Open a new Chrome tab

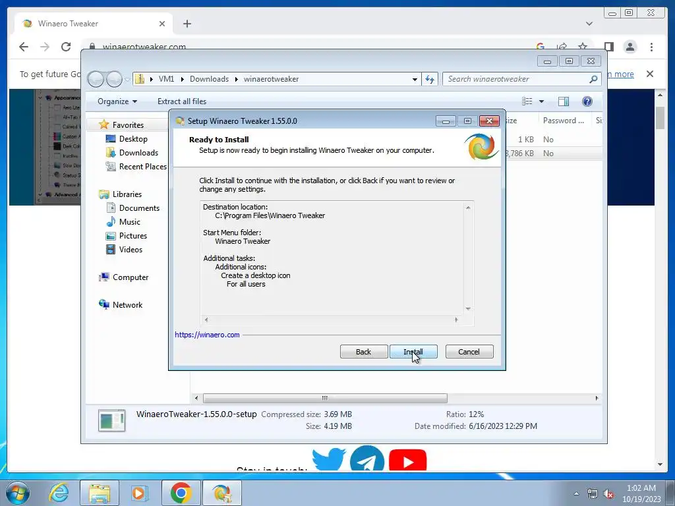(x=187, y=24)
